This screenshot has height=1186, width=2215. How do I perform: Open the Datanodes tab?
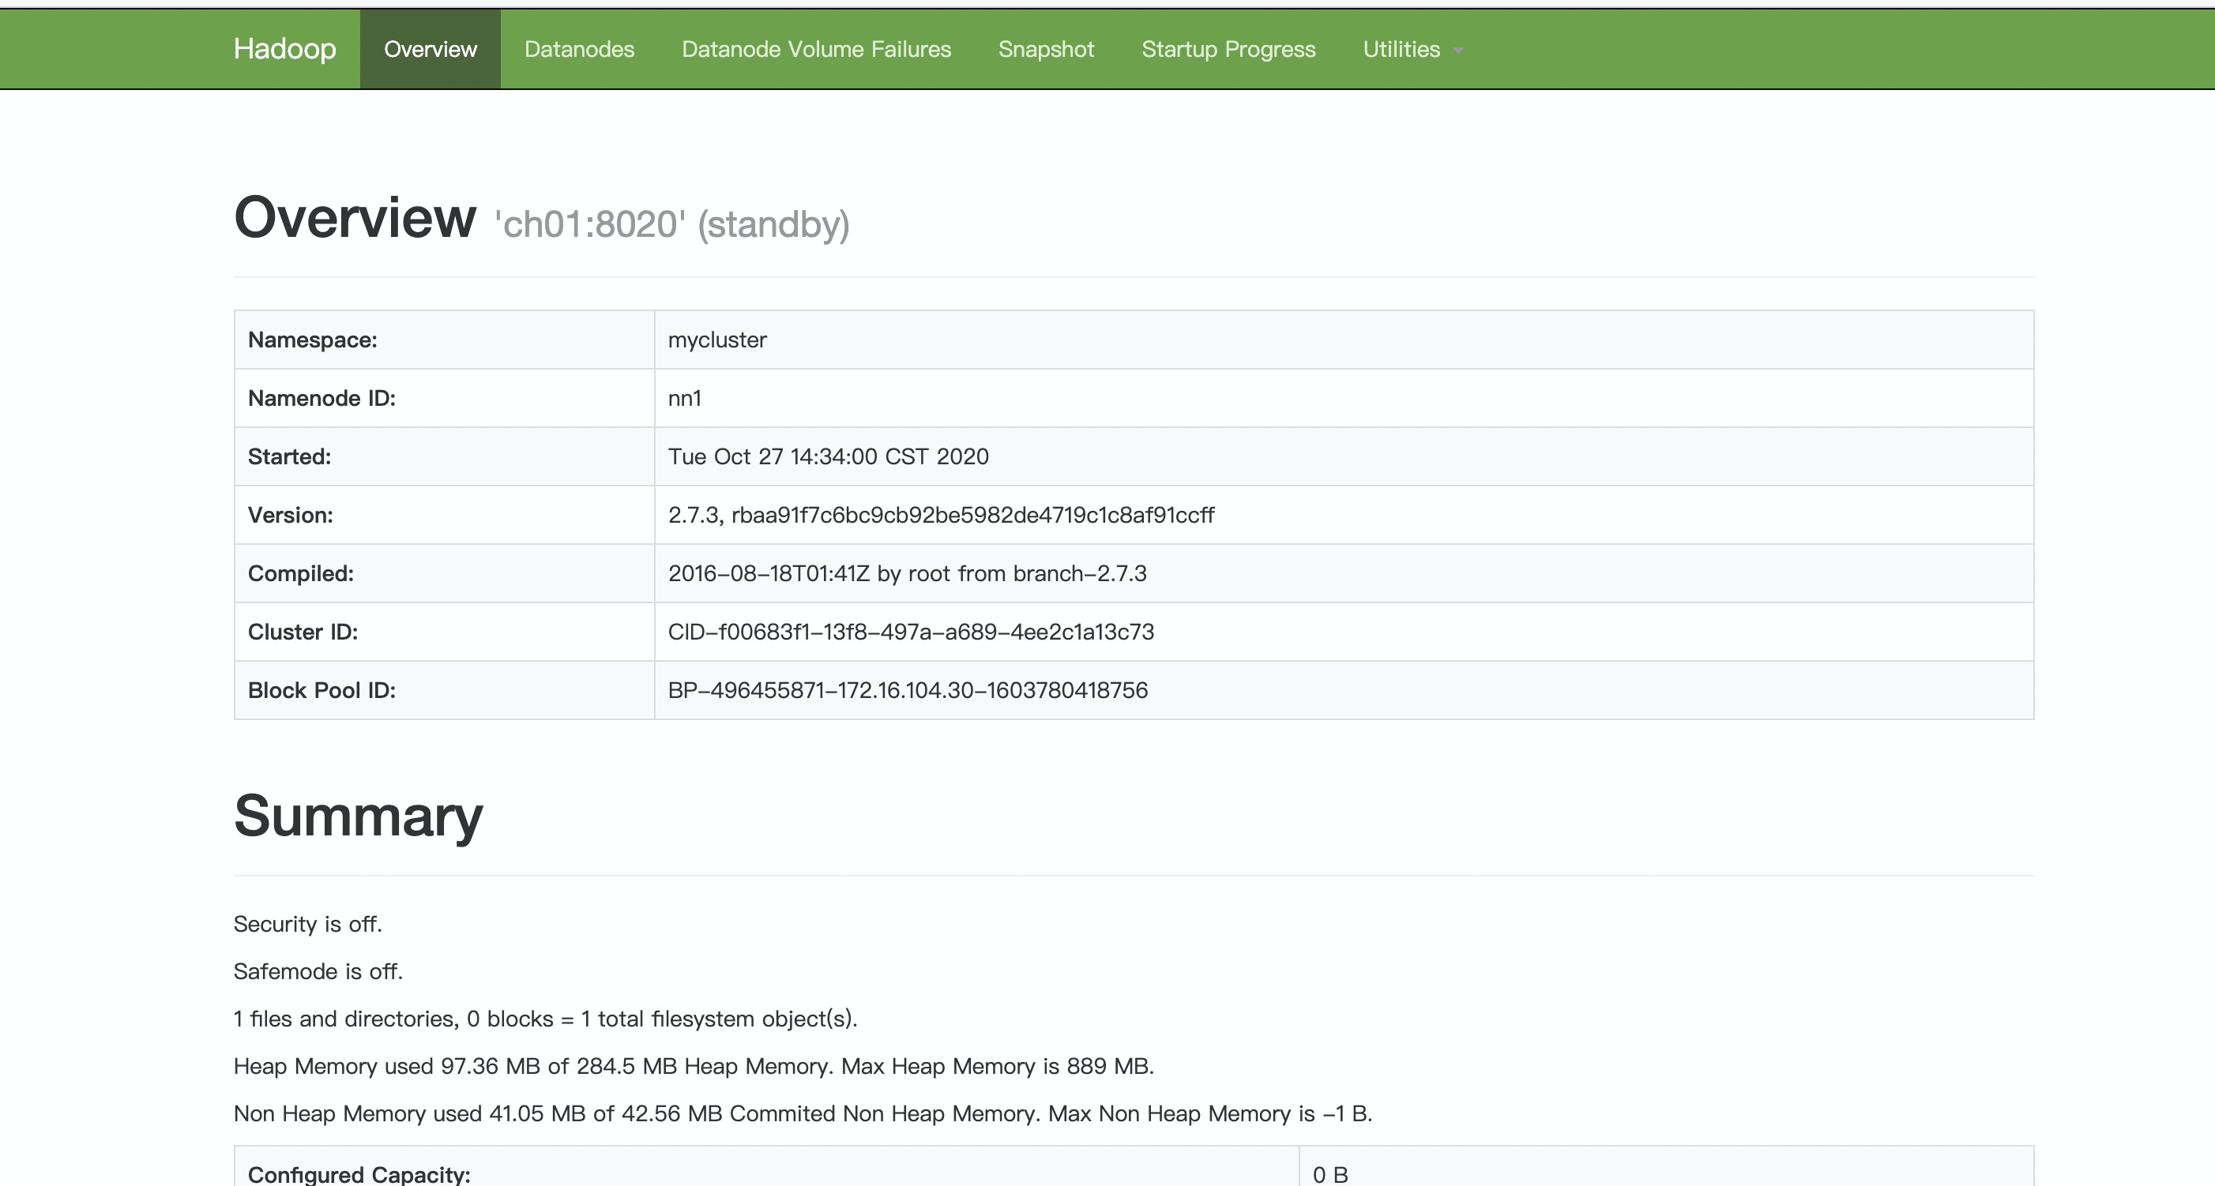(x=580, y=49)
